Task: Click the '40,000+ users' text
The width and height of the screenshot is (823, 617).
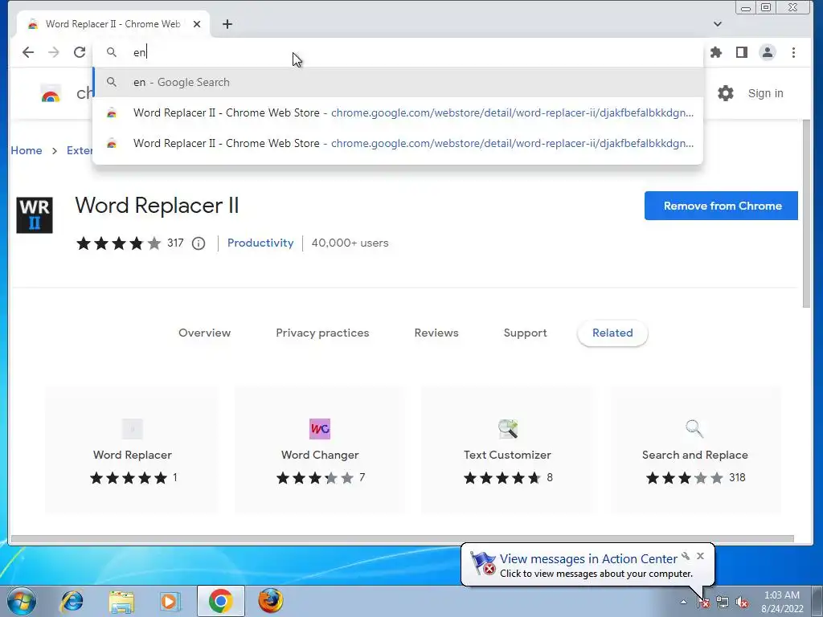Action: (350, 243)
